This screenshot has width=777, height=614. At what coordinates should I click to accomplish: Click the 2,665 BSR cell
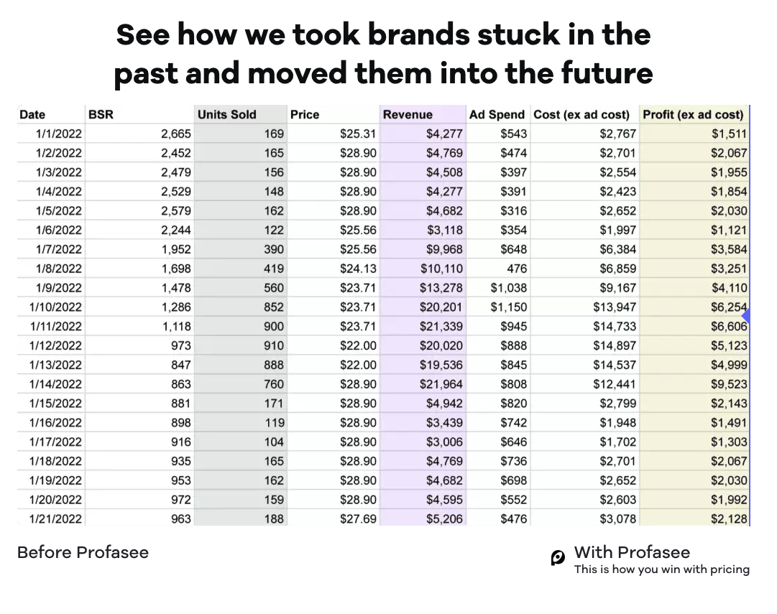point(176,134)
